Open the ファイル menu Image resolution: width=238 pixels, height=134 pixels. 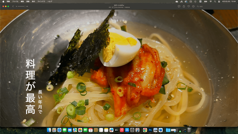(15, 1)
